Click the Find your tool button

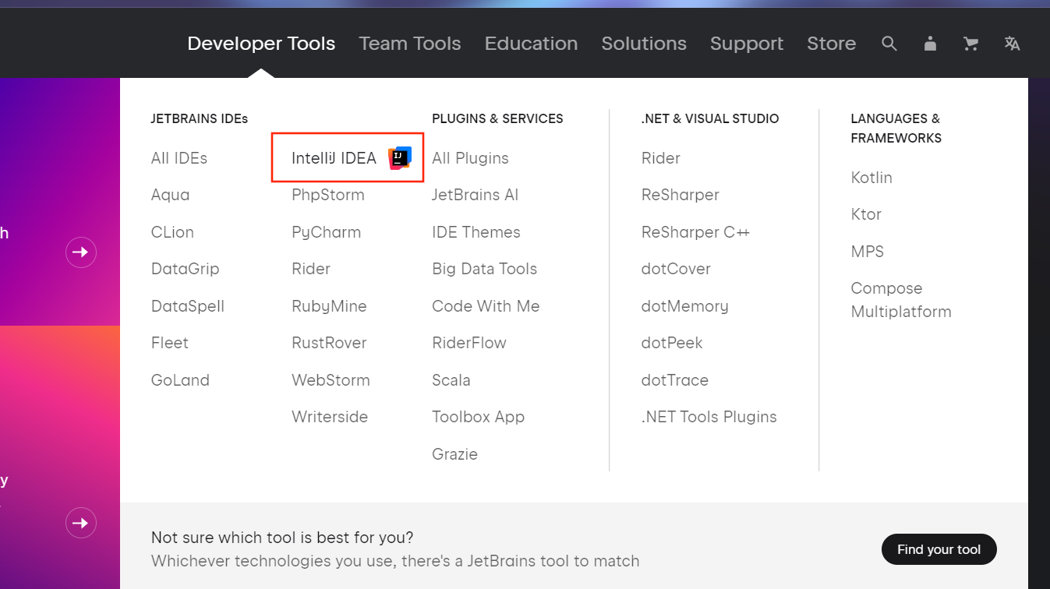[939, 549]
